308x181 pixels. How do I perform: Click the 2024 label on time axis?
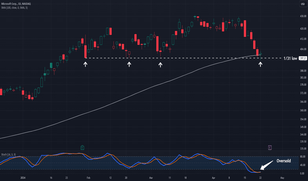point(23,178)
